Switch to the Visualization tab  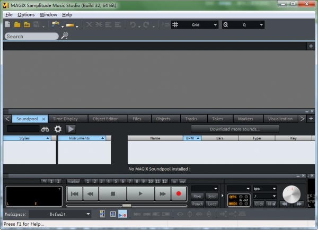[280, 119]
